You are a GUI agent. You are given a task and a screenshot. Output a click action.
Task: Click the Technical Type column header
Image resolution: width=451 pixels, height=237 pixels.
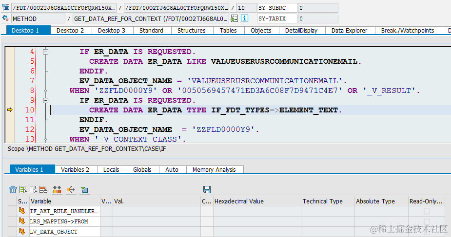328,201
